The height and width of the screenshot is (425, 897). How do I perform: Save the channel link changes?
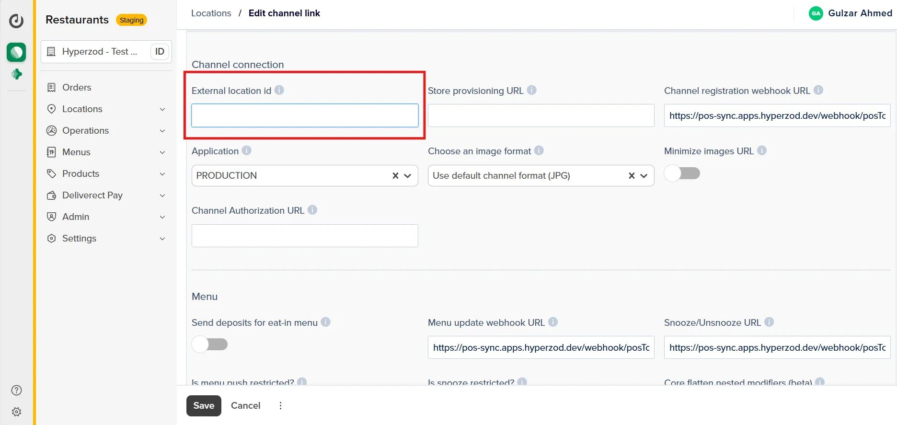(204, 406)
